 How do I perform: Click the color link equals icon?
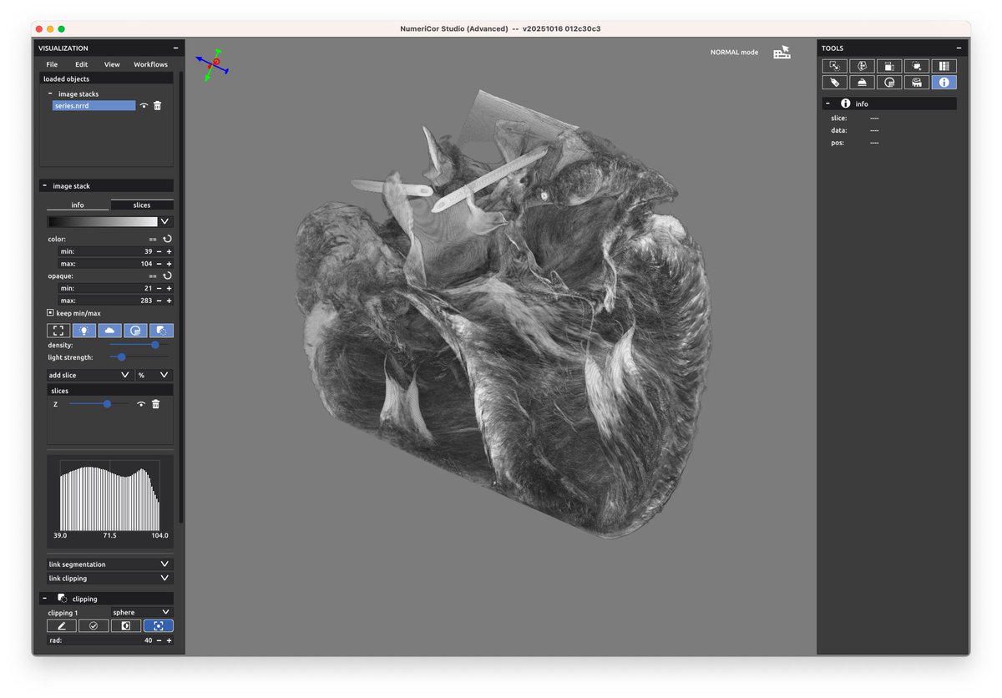(153, 239)
